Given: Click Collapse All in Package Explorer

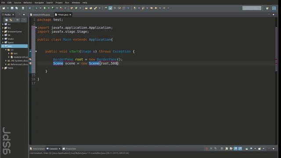Looking at the screenshot, I should click(6, 20).
